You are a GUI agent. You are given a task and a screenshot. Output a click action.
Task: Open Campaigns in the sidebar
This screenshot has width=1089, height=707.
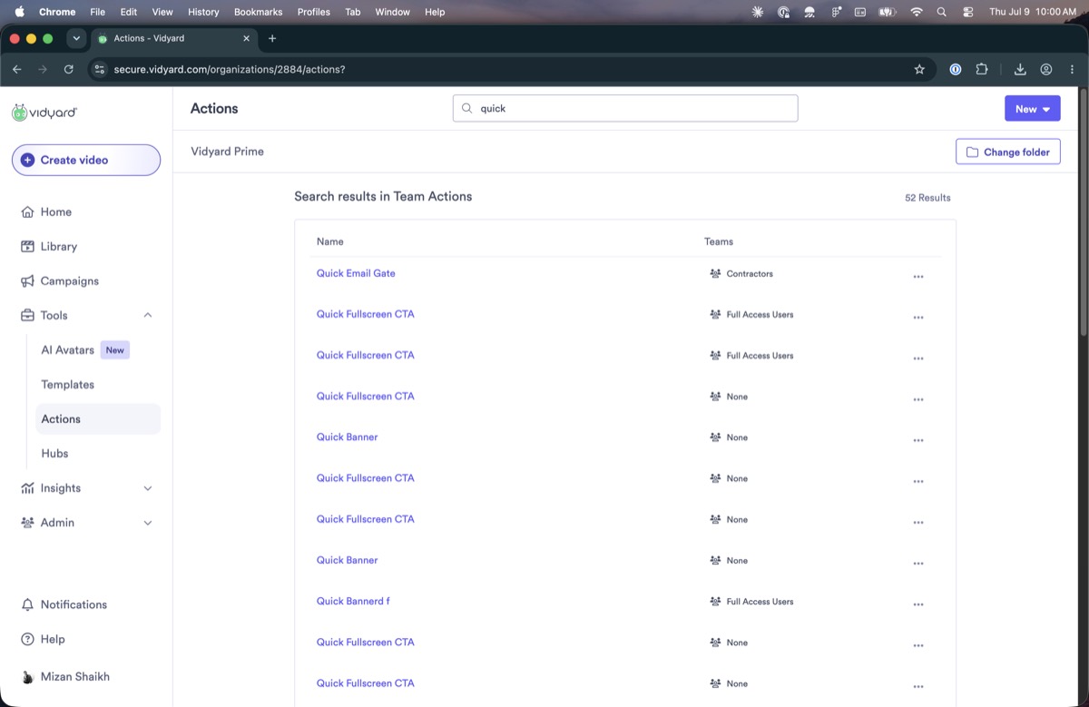pos(69,280)
